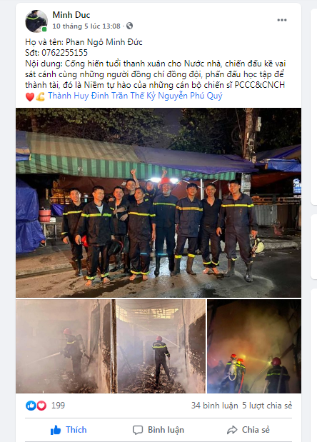Open tagged profile Nguyễn Phú Quý
This screenshot has width=317, height=442.
[190, 96]
